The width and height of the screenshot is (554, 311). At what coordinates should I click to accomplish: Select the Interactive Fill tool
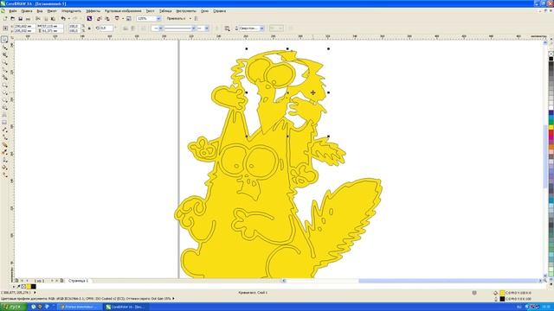[x=4, y=175]
